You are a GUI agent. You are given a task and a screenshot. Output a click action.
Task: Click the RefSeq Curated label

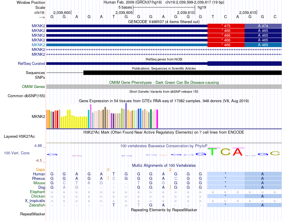click(31, 64)
